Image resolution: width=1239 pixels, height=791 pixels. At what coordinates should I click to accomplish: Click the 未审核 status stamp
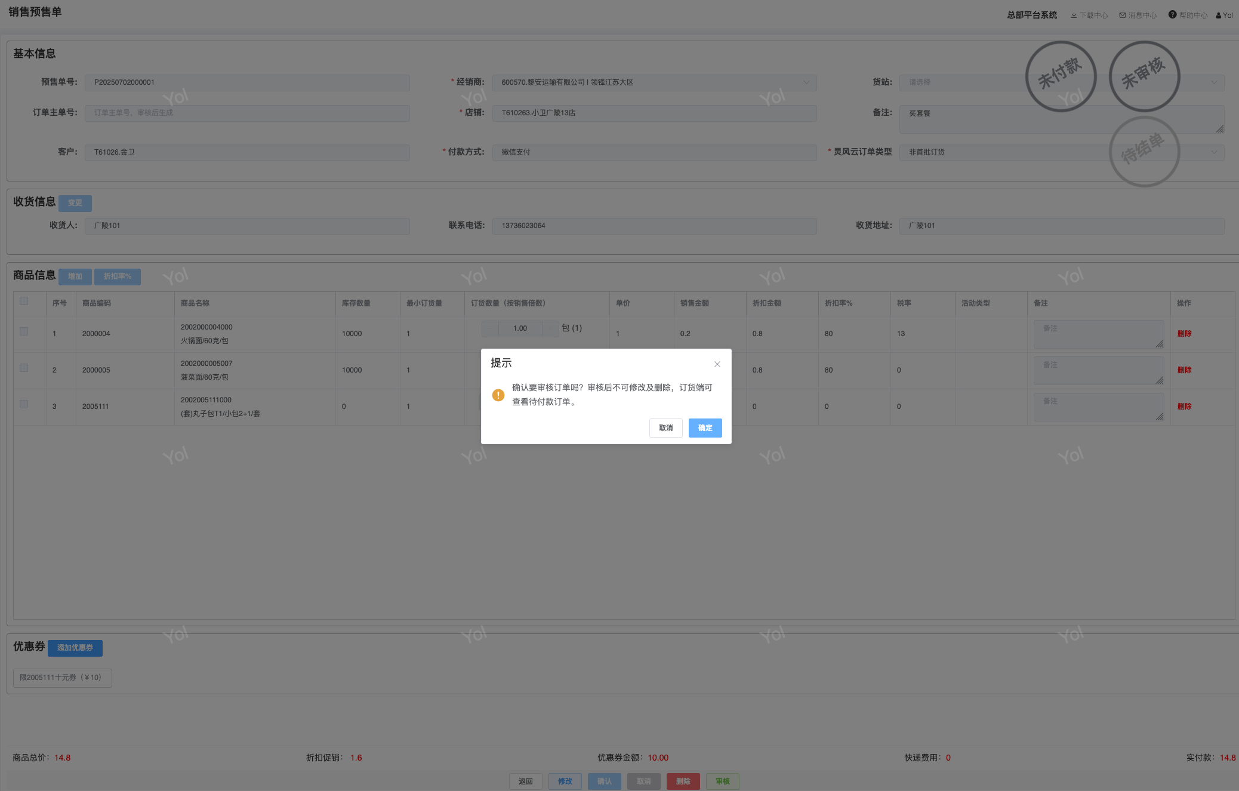(1144, 76)
